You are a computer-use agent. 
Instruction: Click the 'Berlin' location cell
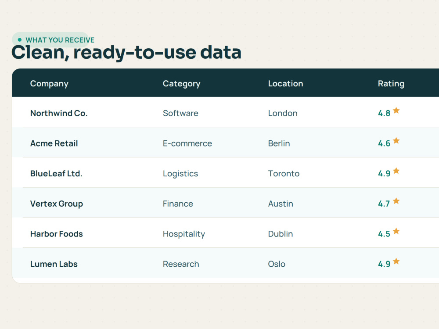click(x=279, y=143)
